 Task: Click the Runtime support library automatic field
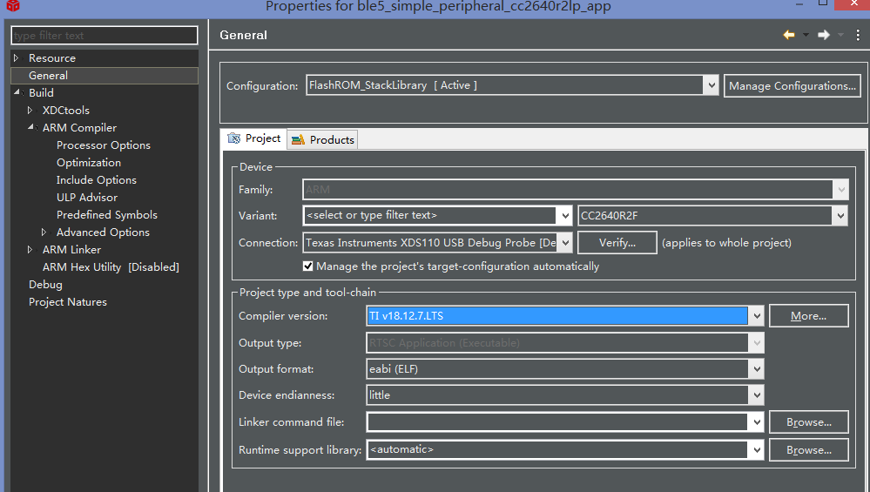(x=557, y=450)
